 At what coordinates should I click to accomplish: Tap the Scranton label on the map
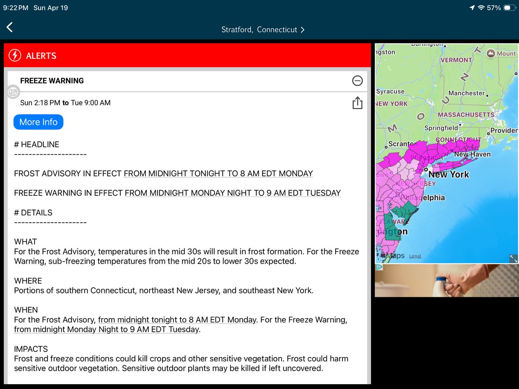tap(403, 144)
